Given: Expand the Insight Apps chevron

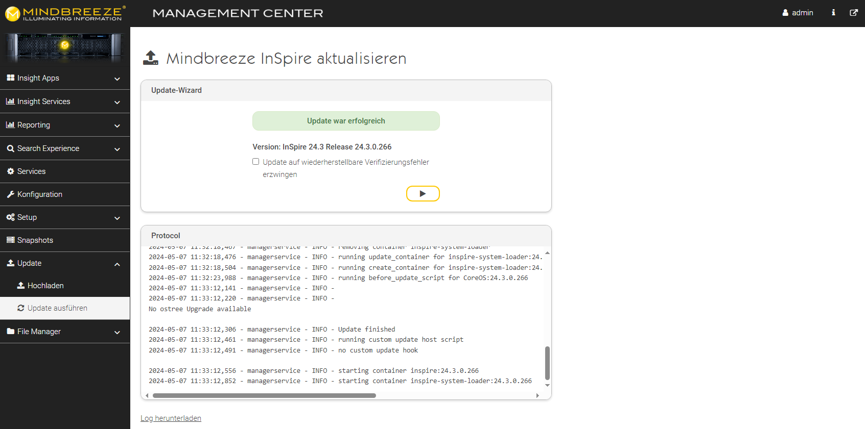Looking at the screenshot, I should point(117,79).
